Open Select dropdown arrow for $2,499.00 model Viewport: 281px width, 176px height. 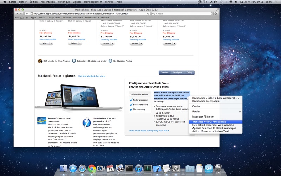pyautogui.click(x=174, y=44)
